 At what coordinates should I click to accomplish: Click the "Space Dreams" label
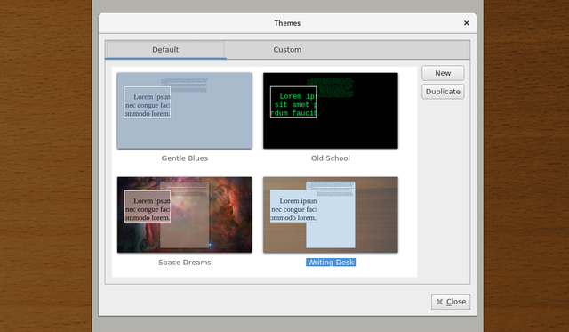pyautogui.click(x=185, y=263)
